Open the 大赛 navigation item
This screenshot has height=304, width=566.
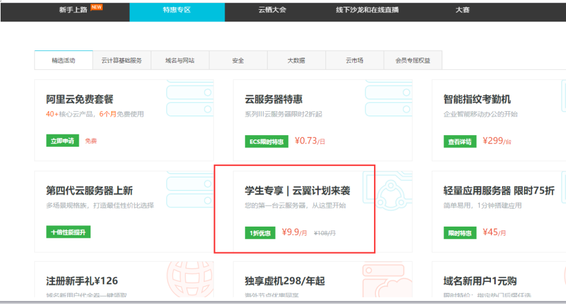click(x=463, y=10)
